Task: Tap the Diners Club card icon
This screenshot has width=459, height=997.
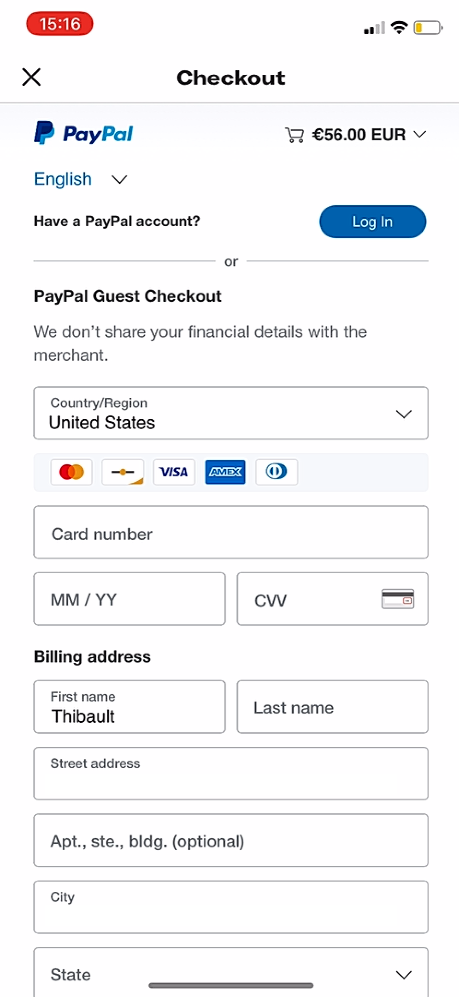Action: (277, 472)
